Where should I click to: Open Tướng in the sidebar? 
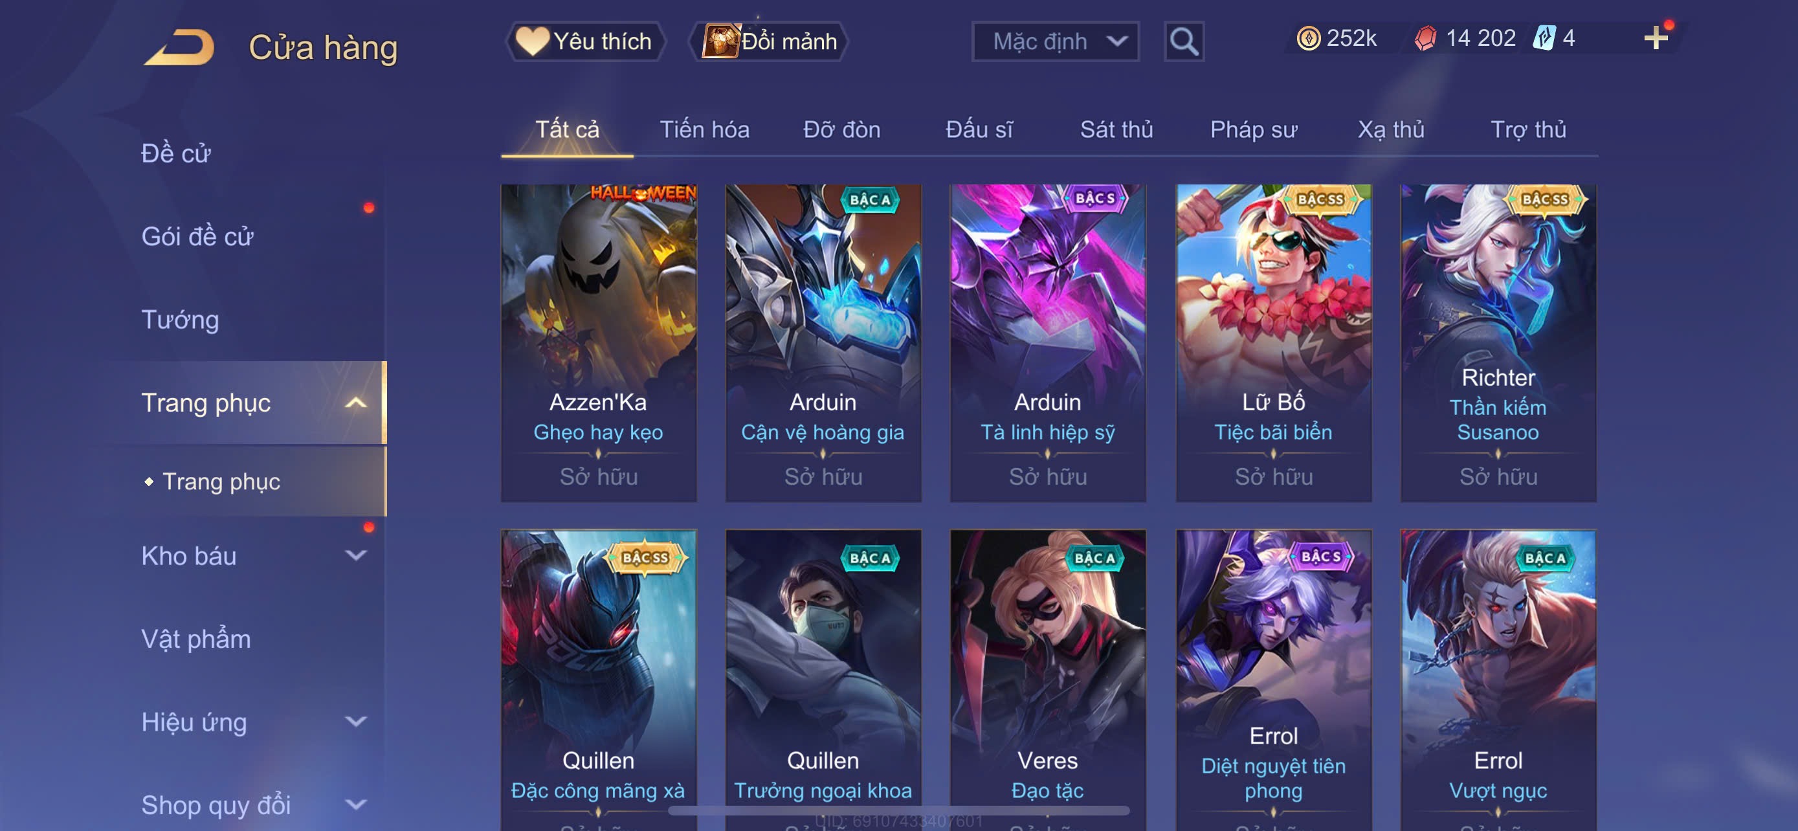[180, 320]
